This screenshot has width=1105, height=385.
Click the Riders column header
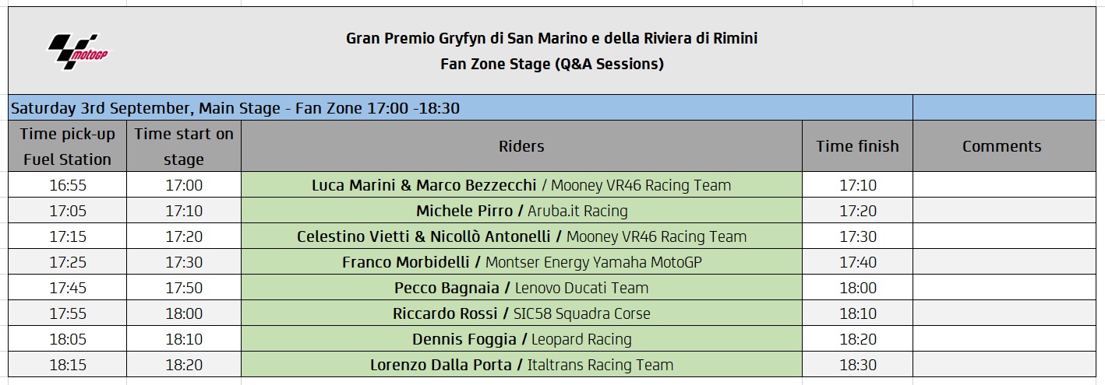click(x=521, y=146)
